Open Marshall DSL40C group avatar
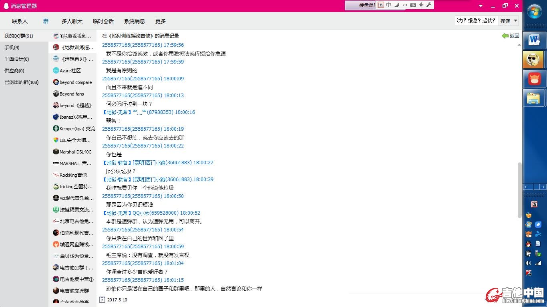This screenshot has height=307, width=547. coord(56,152)
